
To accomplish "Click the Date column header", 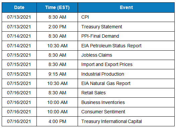I will 19,7.
